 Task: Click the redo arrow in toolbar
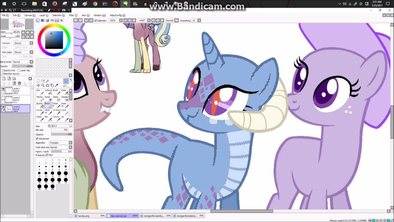(x=81, y=20)
